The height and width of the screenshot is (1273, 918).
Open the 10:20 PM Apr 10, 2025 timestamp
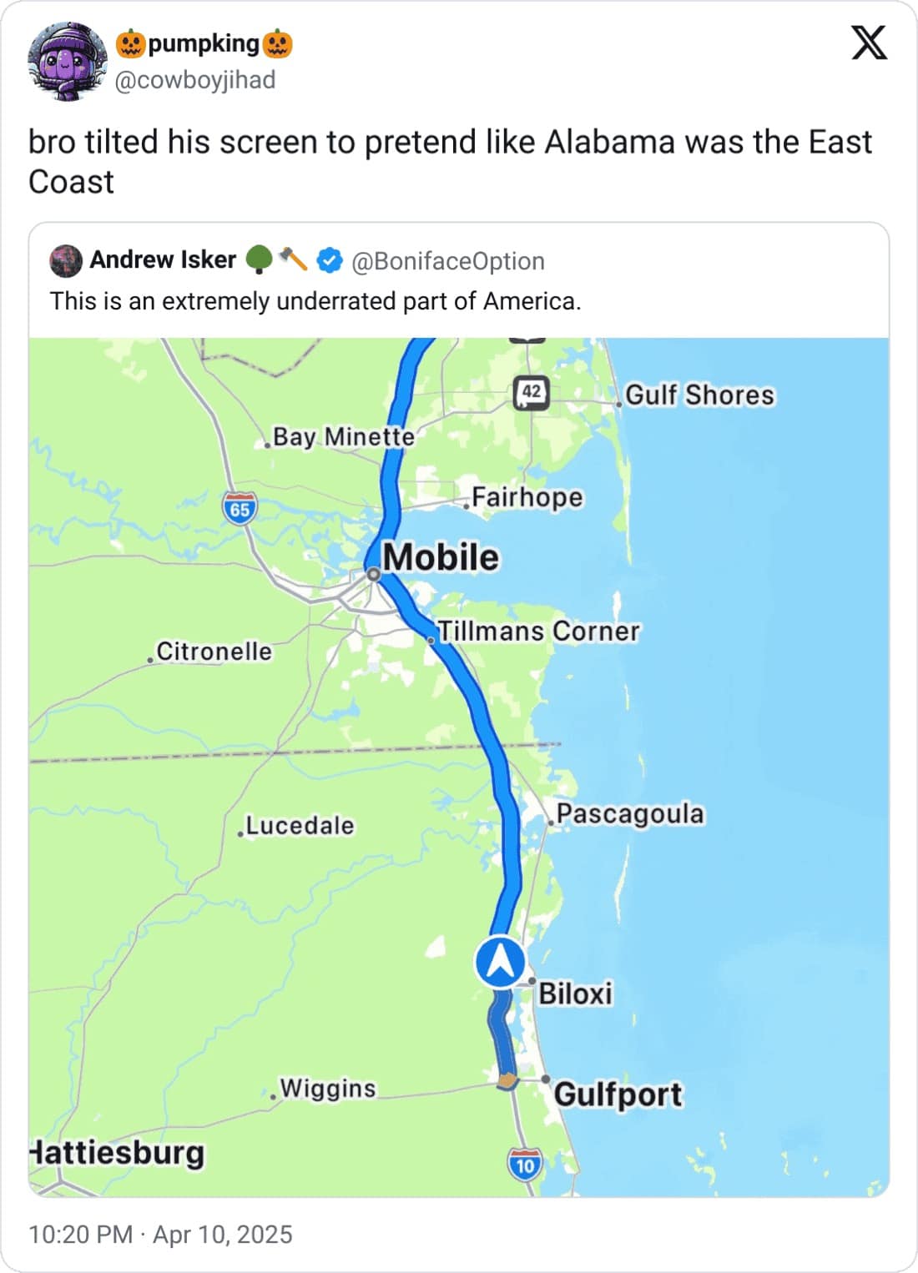160,1235
